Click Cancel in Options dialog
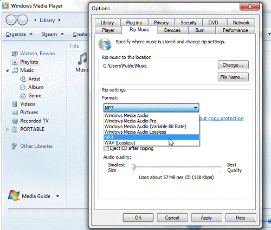This screenshot has height=230, width=271. point(172,218)
